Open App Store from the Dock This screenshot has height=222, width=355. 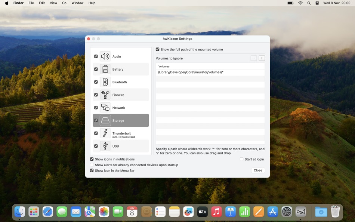pyautogui.click(x=272, y=212)
